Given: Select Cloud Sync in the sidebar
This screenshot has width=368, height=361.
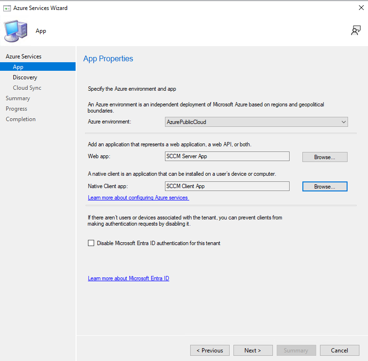Looking at the screenshot, I should (x=27, y=88).
